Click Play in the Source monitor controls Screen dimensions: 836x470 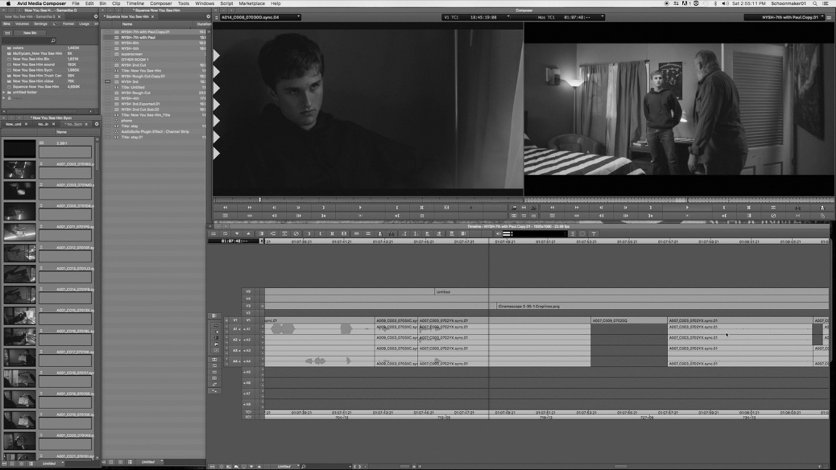(360, 208)
